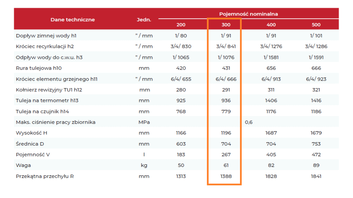Click the row label 'Średnica D'
Viewport: 353px width, 198px height.
click(30, 144)
